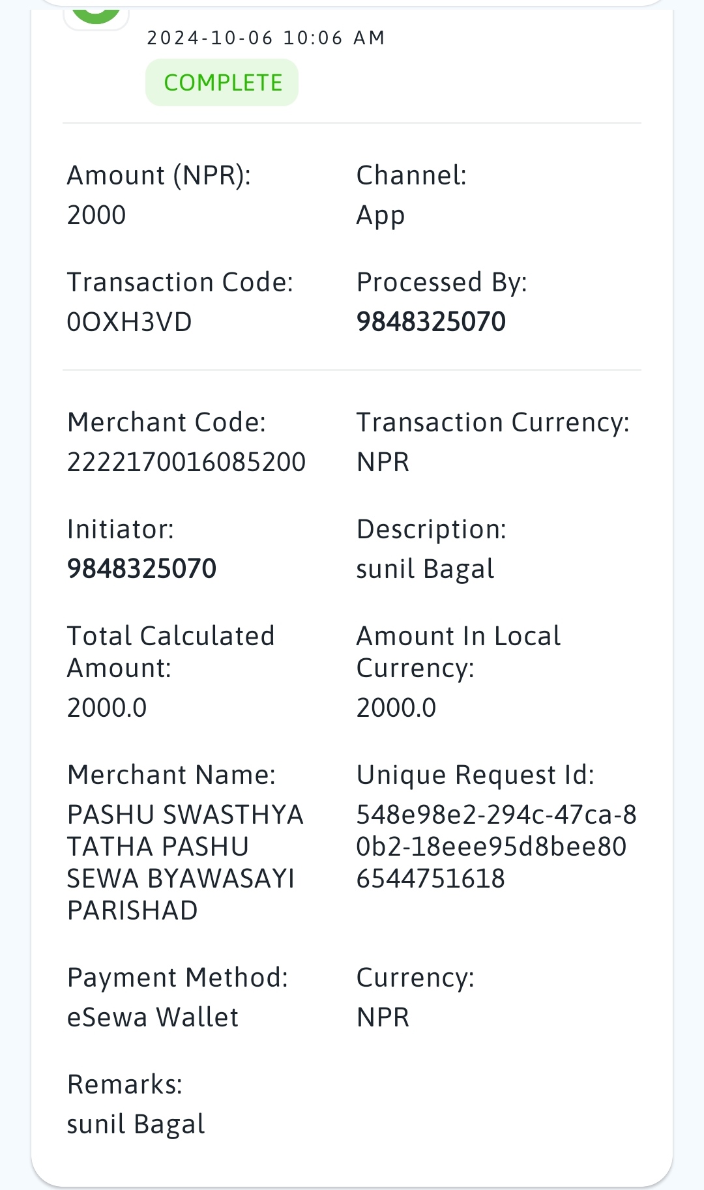
Task: Tap the Transaction Currency value NPR
Action: tap(383, 462)
